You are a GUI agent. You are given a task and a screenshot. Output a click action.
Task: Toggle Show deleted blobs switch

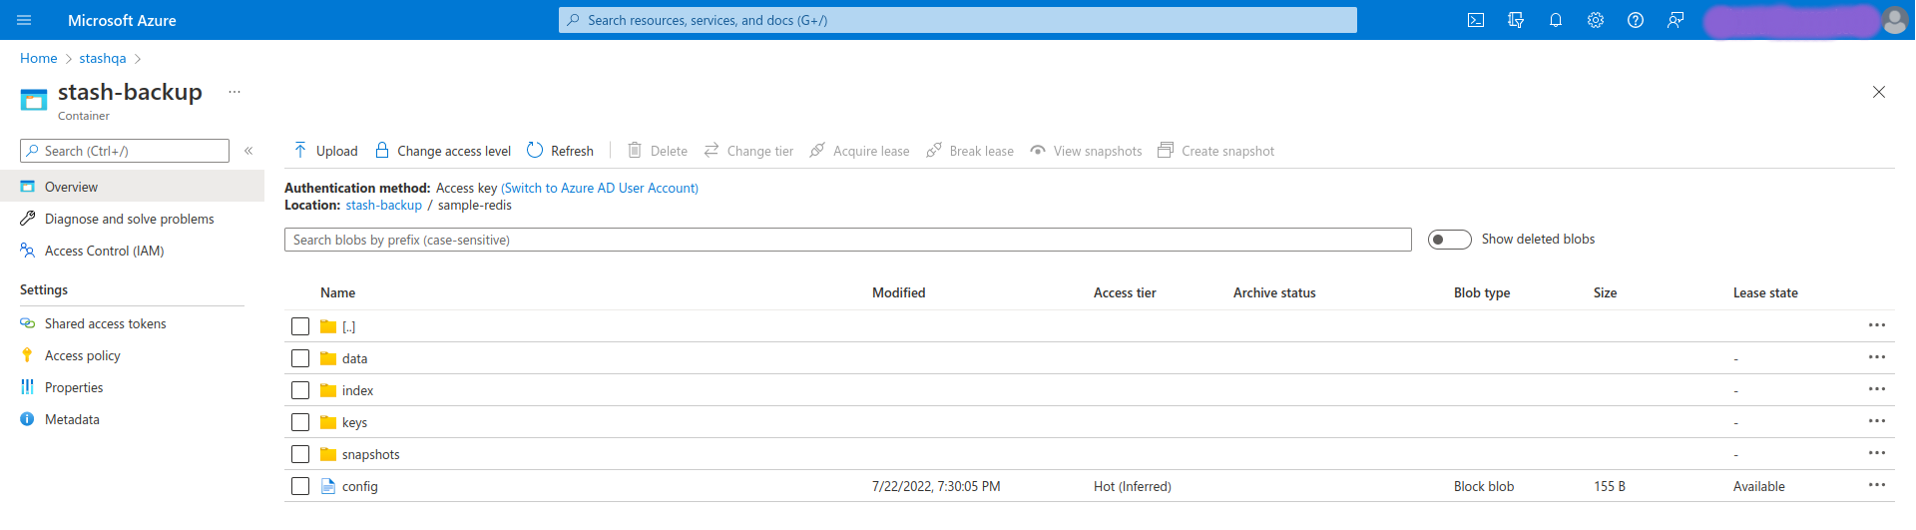(1449, 240)
